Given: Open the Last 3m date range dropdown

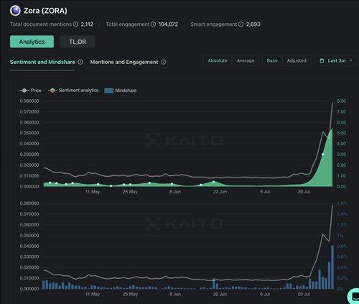Looking at the screenshot, I should [x=336, y=60].
